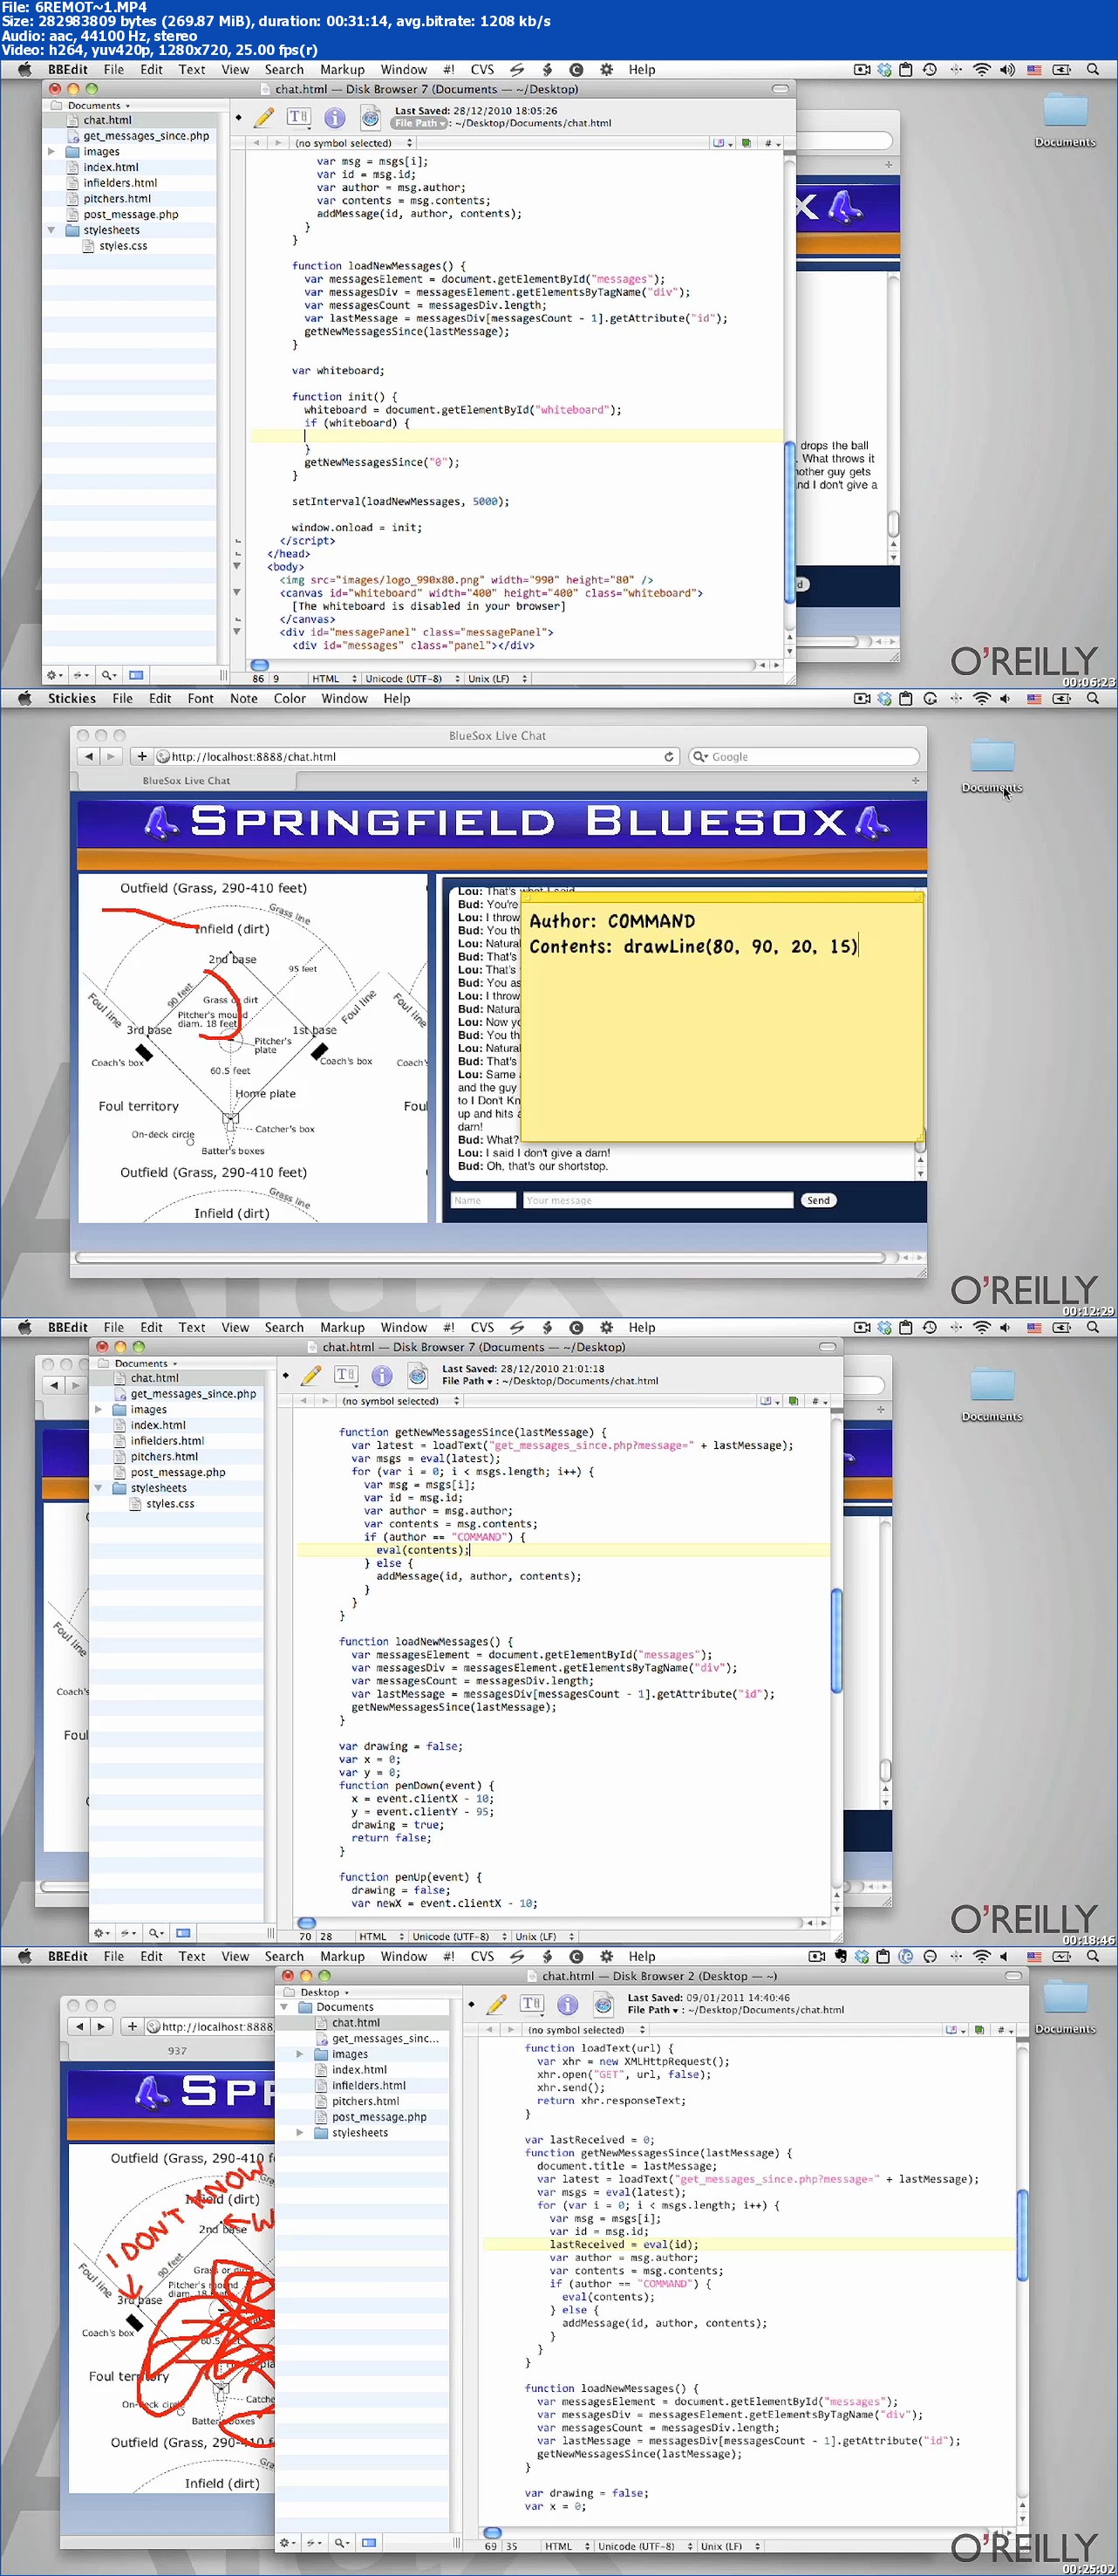Image resolution: width=1118 pixels, height=2576 pixels.
Task: Click the 'Your message' input field
Action: [x=657, y=1201]
